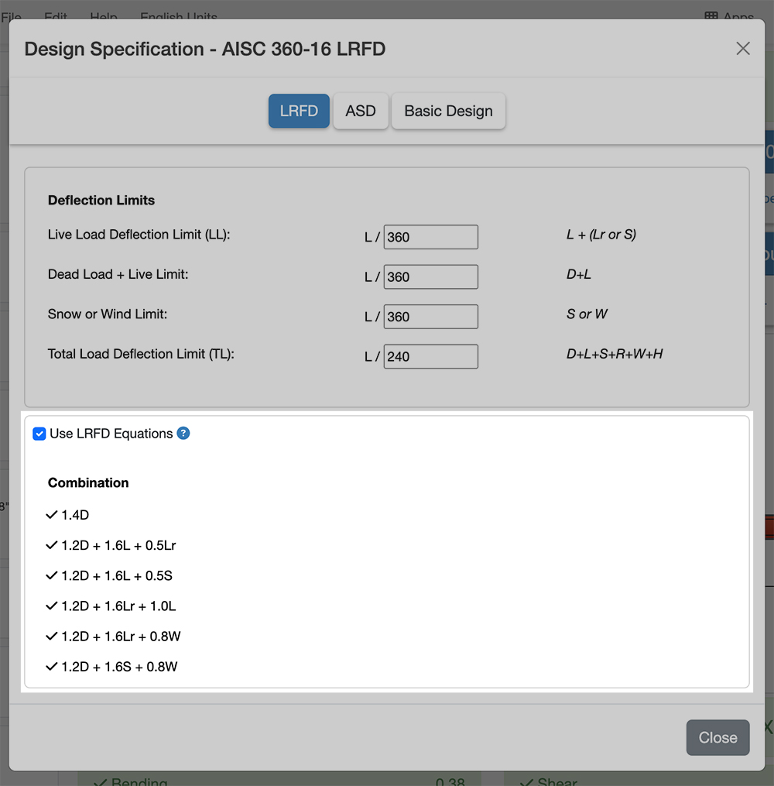Open the Help menu behind the dialog

click(x=104, y=17)
